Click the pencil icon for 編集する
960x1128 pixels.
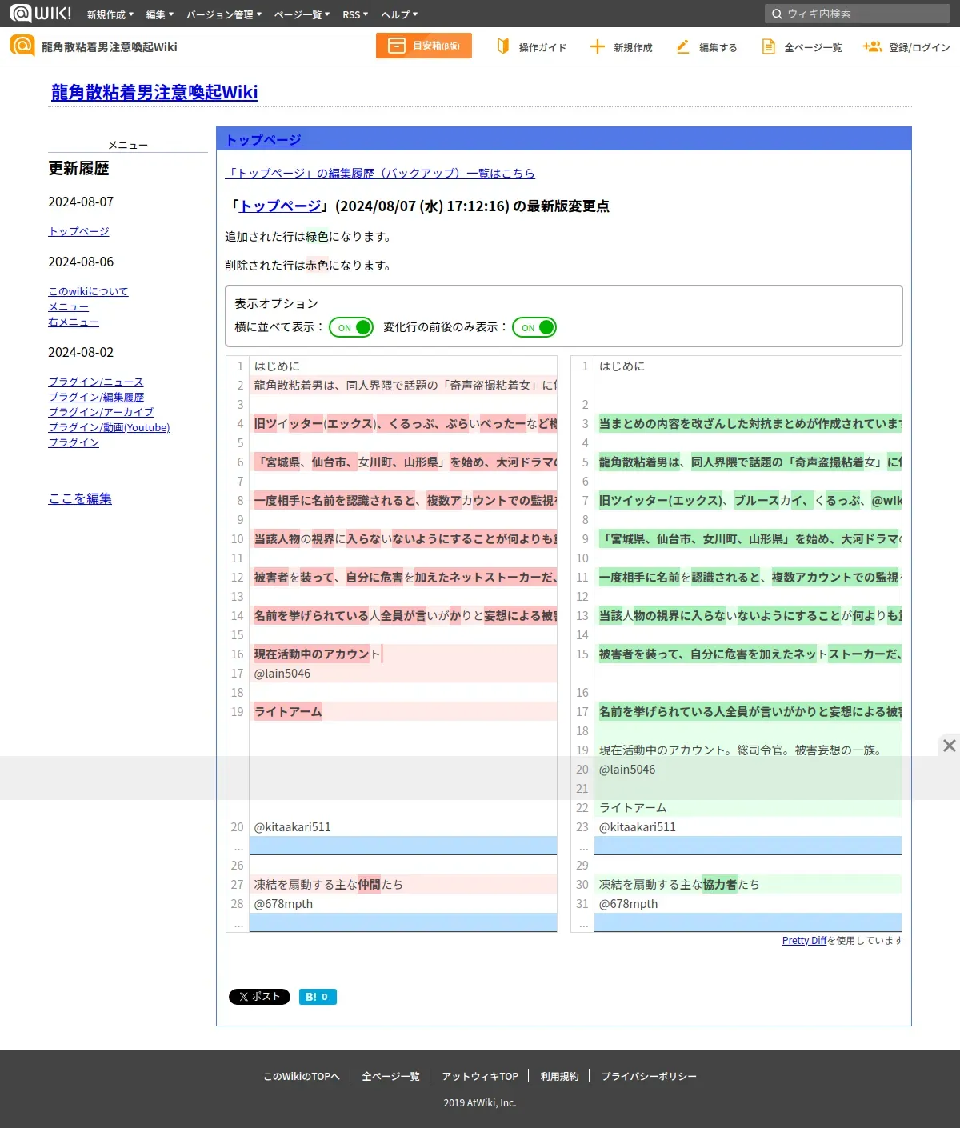click(682, 46)
